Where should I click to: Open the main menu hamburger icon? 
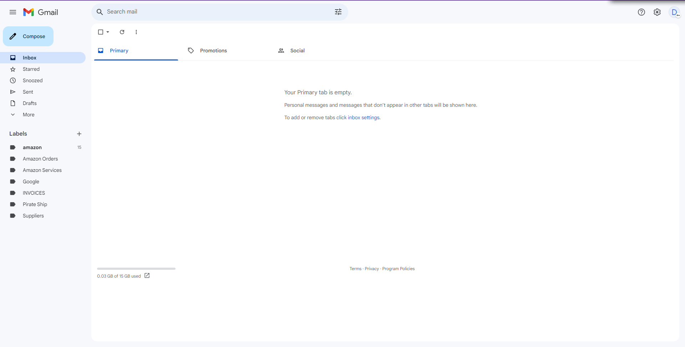click(13, 12)
